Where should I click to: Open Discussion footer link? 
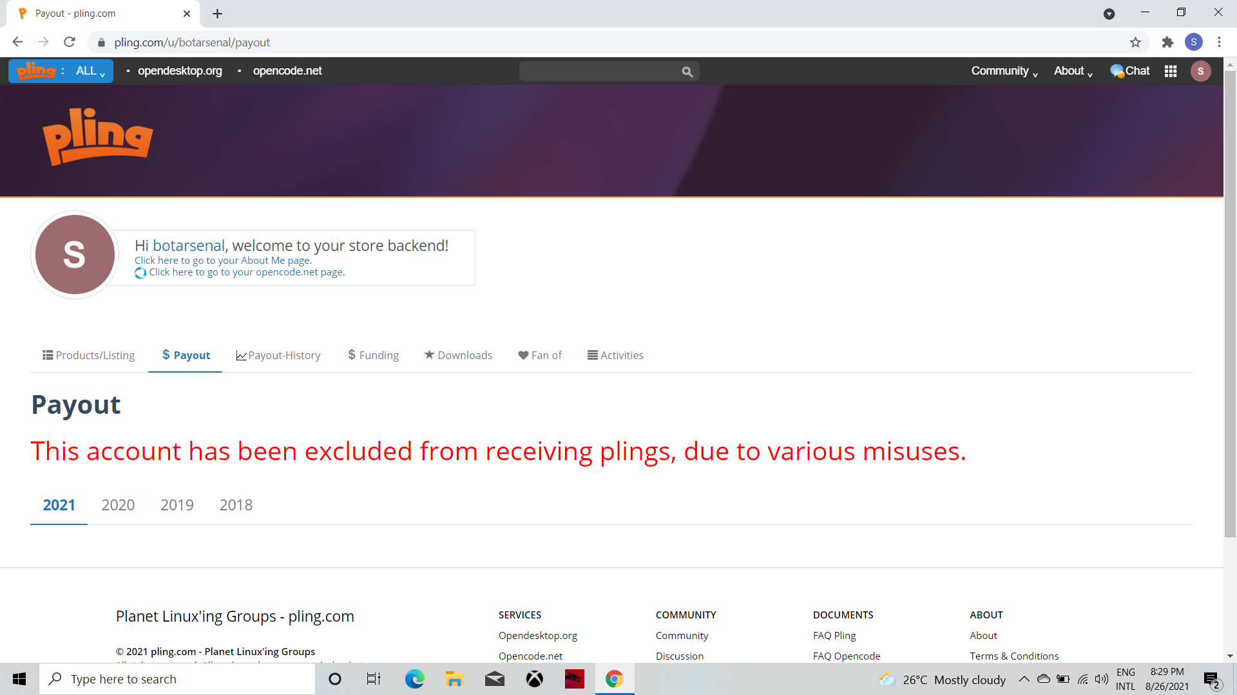click(680, 656)
